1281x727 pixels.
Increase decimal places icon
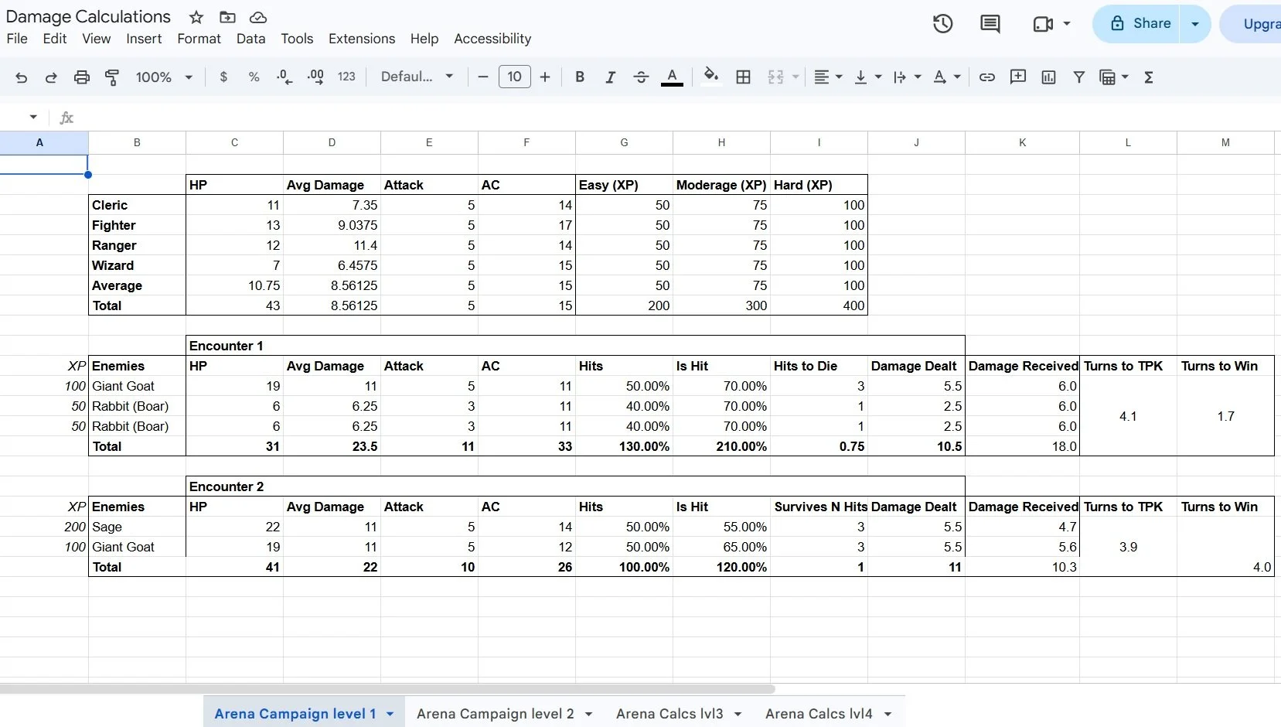315,77
